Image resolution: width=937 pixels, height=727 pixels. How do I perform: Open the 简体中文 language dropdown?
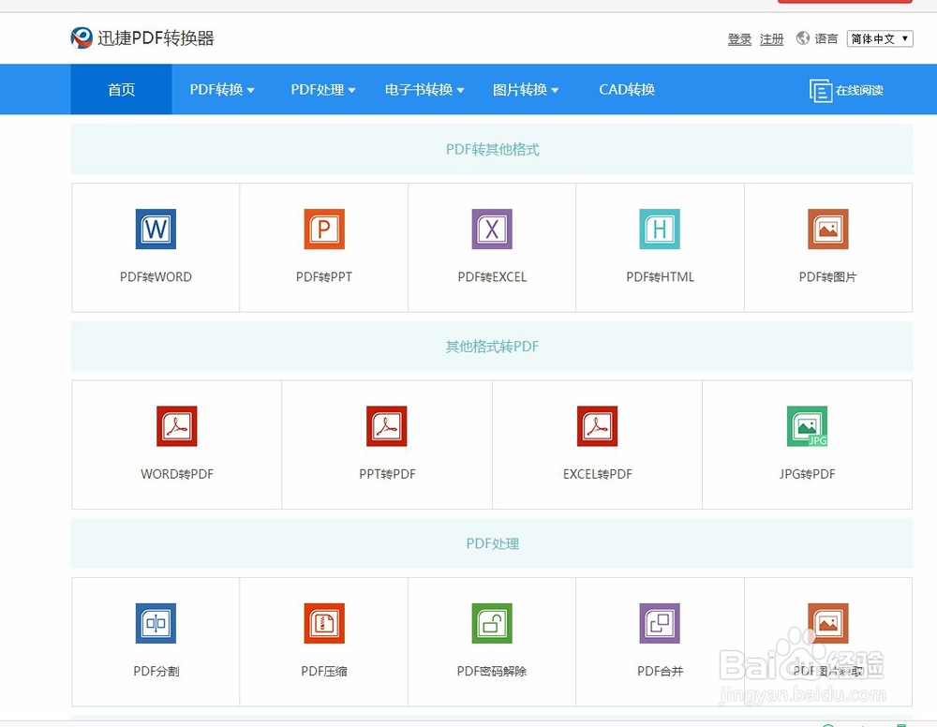click(880, 38)
